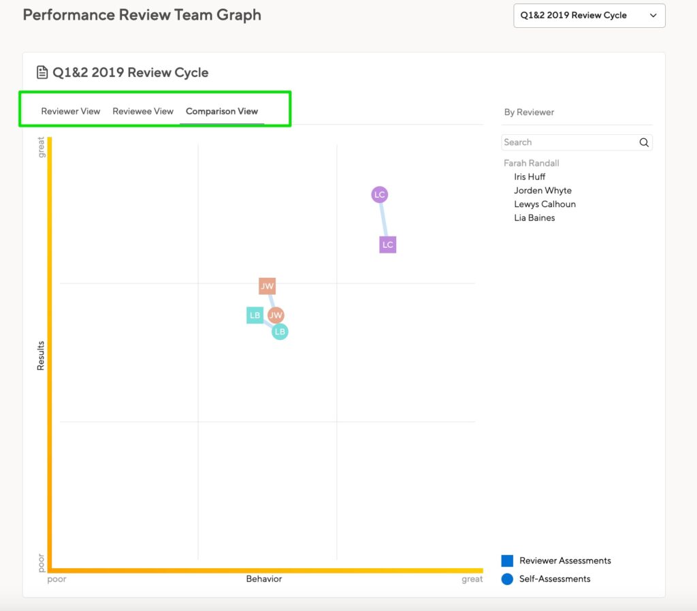
Task: Click the Search input field
Action: [x=577, y=142]
